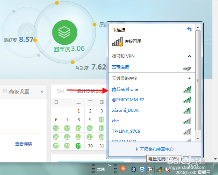The width and height of the screenshot is (218, 175).
Task: Click signal icon for TP-LINK_97C9
Action: (187, 131)
